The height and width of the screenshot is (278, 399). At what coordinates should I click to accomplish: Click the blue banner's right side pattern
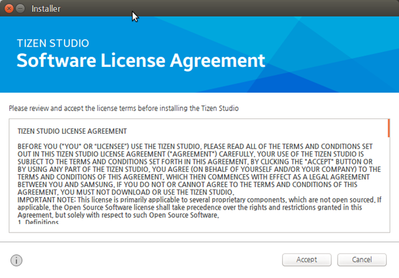[x=344, y=55]
